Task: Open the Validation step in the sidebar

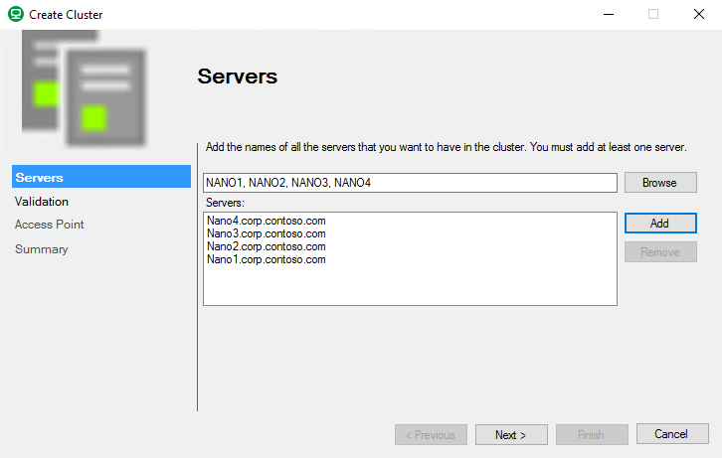Action: coord(42,202)
